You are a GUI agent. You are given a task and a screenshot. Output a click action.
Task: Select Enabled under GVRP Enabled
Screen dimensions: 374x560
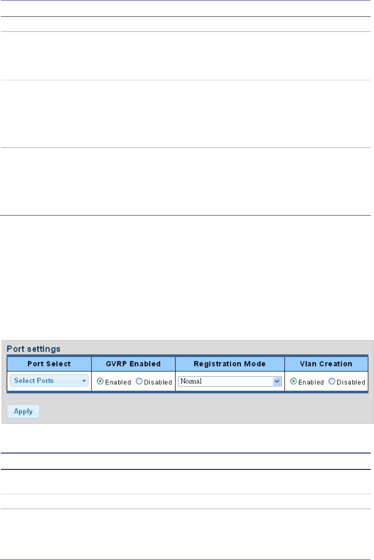click(100, 382)
